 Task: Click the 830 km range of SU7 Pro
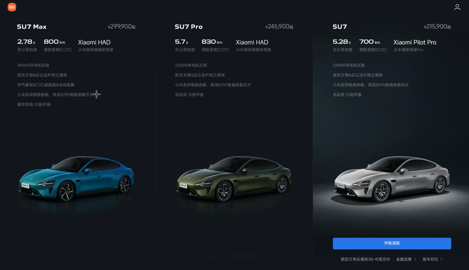tap(212, 42)
